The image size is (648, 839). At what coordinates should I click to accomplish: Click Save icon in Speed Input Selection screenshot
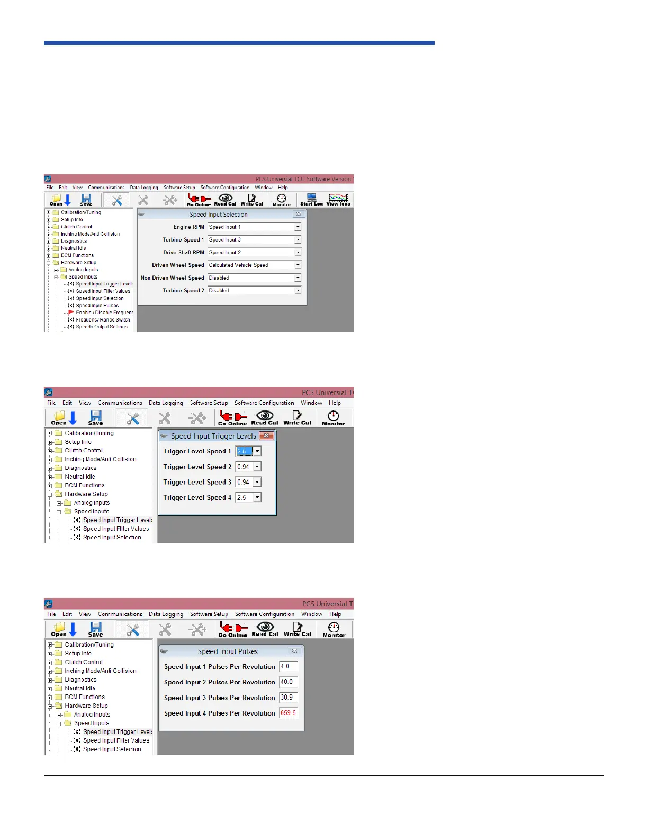click(86, 200)
